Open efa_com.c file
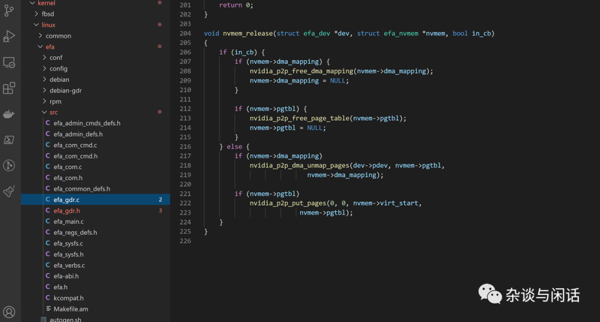Image resolution: width=600 pixels, height=322 pixels. 68,167
